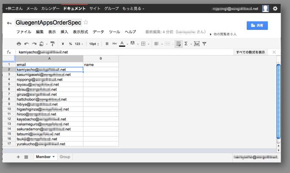Open the ファイル menu
The width and height of the screenshot is (290, 173).
coord(23,32)
